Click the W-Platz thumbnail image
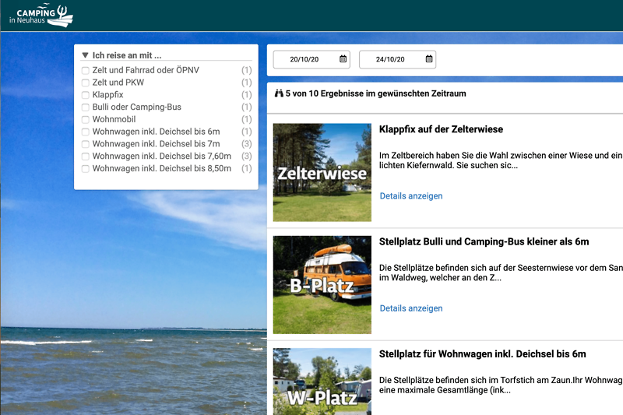 pos(322,382)
